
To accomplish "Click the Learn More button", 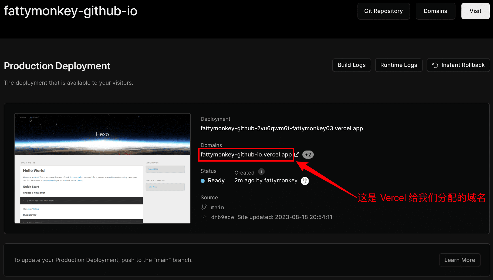I will 460,260.
